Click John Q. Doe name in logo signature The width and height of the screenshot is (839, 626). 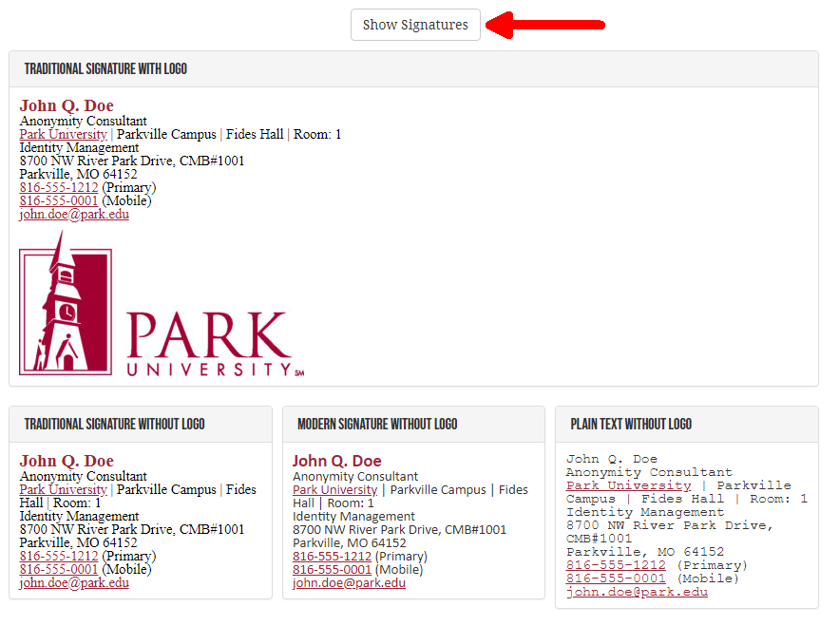click(x=67, y=106)
